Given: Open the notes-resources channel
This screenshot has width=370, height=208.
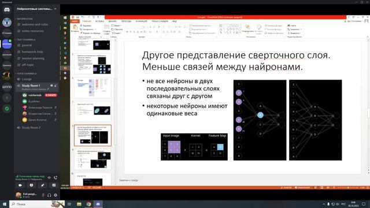Looking at the screenshot, I should (x=33, y=31).
